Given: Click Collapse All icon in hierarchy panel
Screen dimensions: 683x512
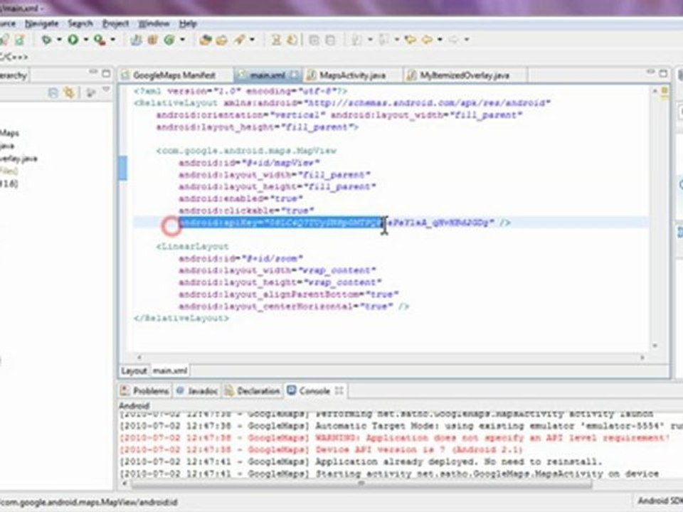Looking at the screenshot, I should pos(53,92).
